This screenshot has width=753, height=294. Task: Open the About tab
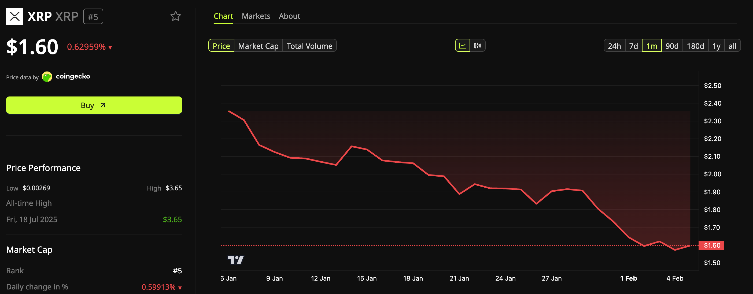tap(289, 16)
